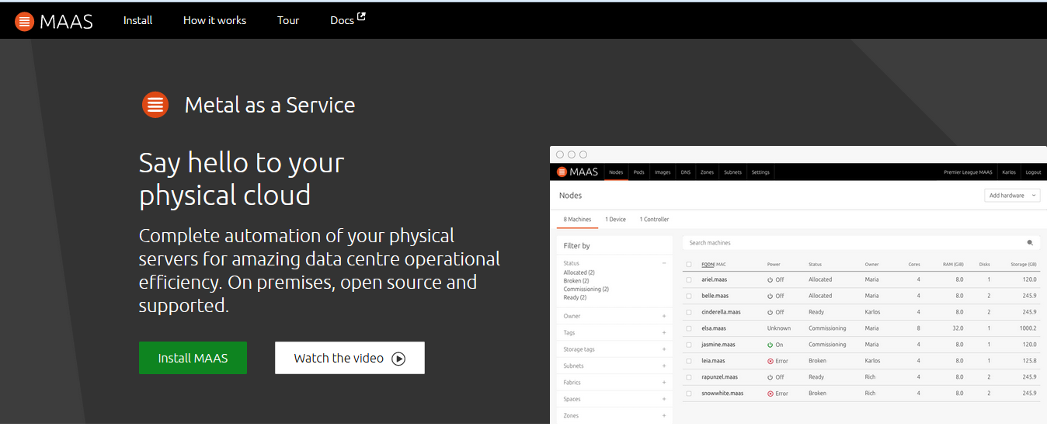Check the snowwhite.maas row checkbox
Viewport: 1047px width, 444px height.
[x=689, y=394]
